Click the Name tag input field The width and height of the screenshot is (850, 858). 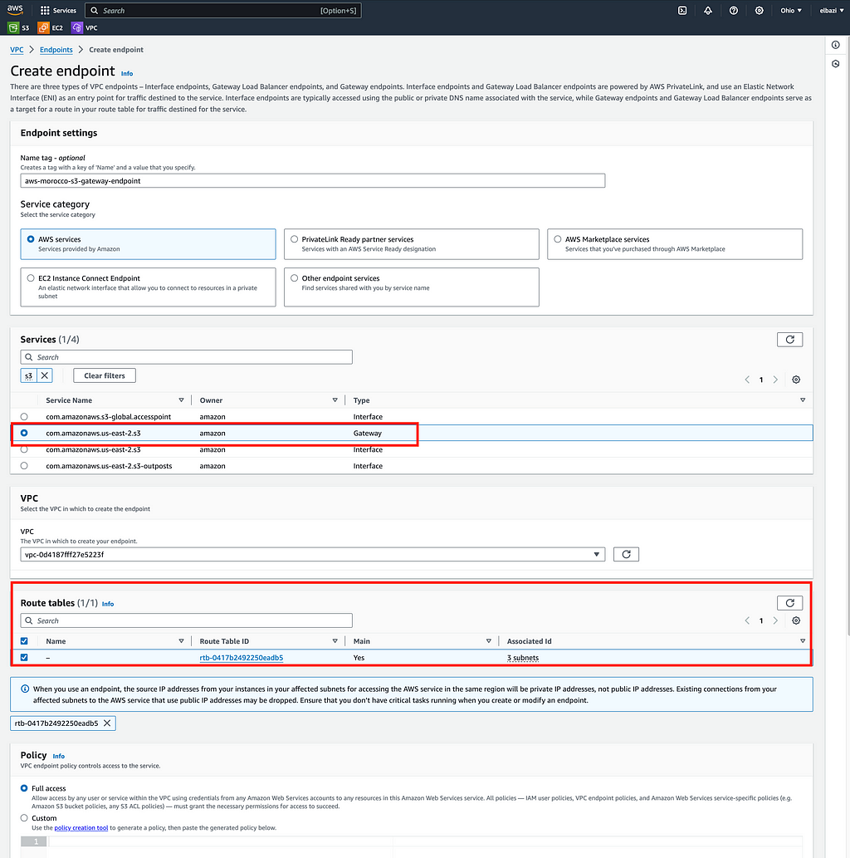312,181
